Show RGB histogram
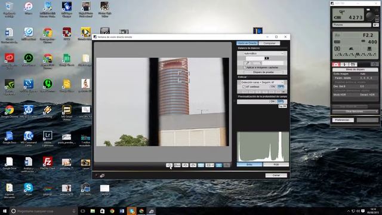The width and height of the screenshot is (382, 215). tap(276, 165)
